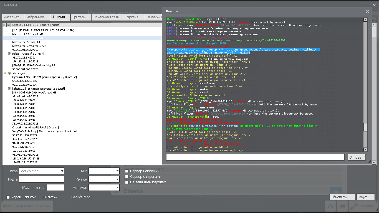Click the console output scrollbar thumb
This screenshot has height=213, width=379.
tap(365, 127)
